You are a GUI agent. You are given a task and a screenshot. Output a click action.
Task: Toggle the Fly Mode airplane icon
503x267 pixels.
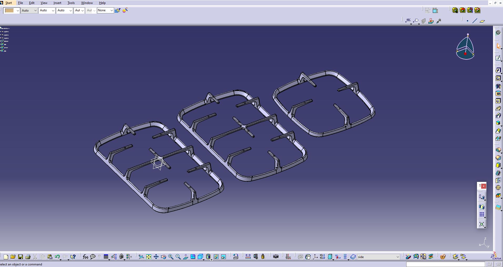tap(141, 257)
